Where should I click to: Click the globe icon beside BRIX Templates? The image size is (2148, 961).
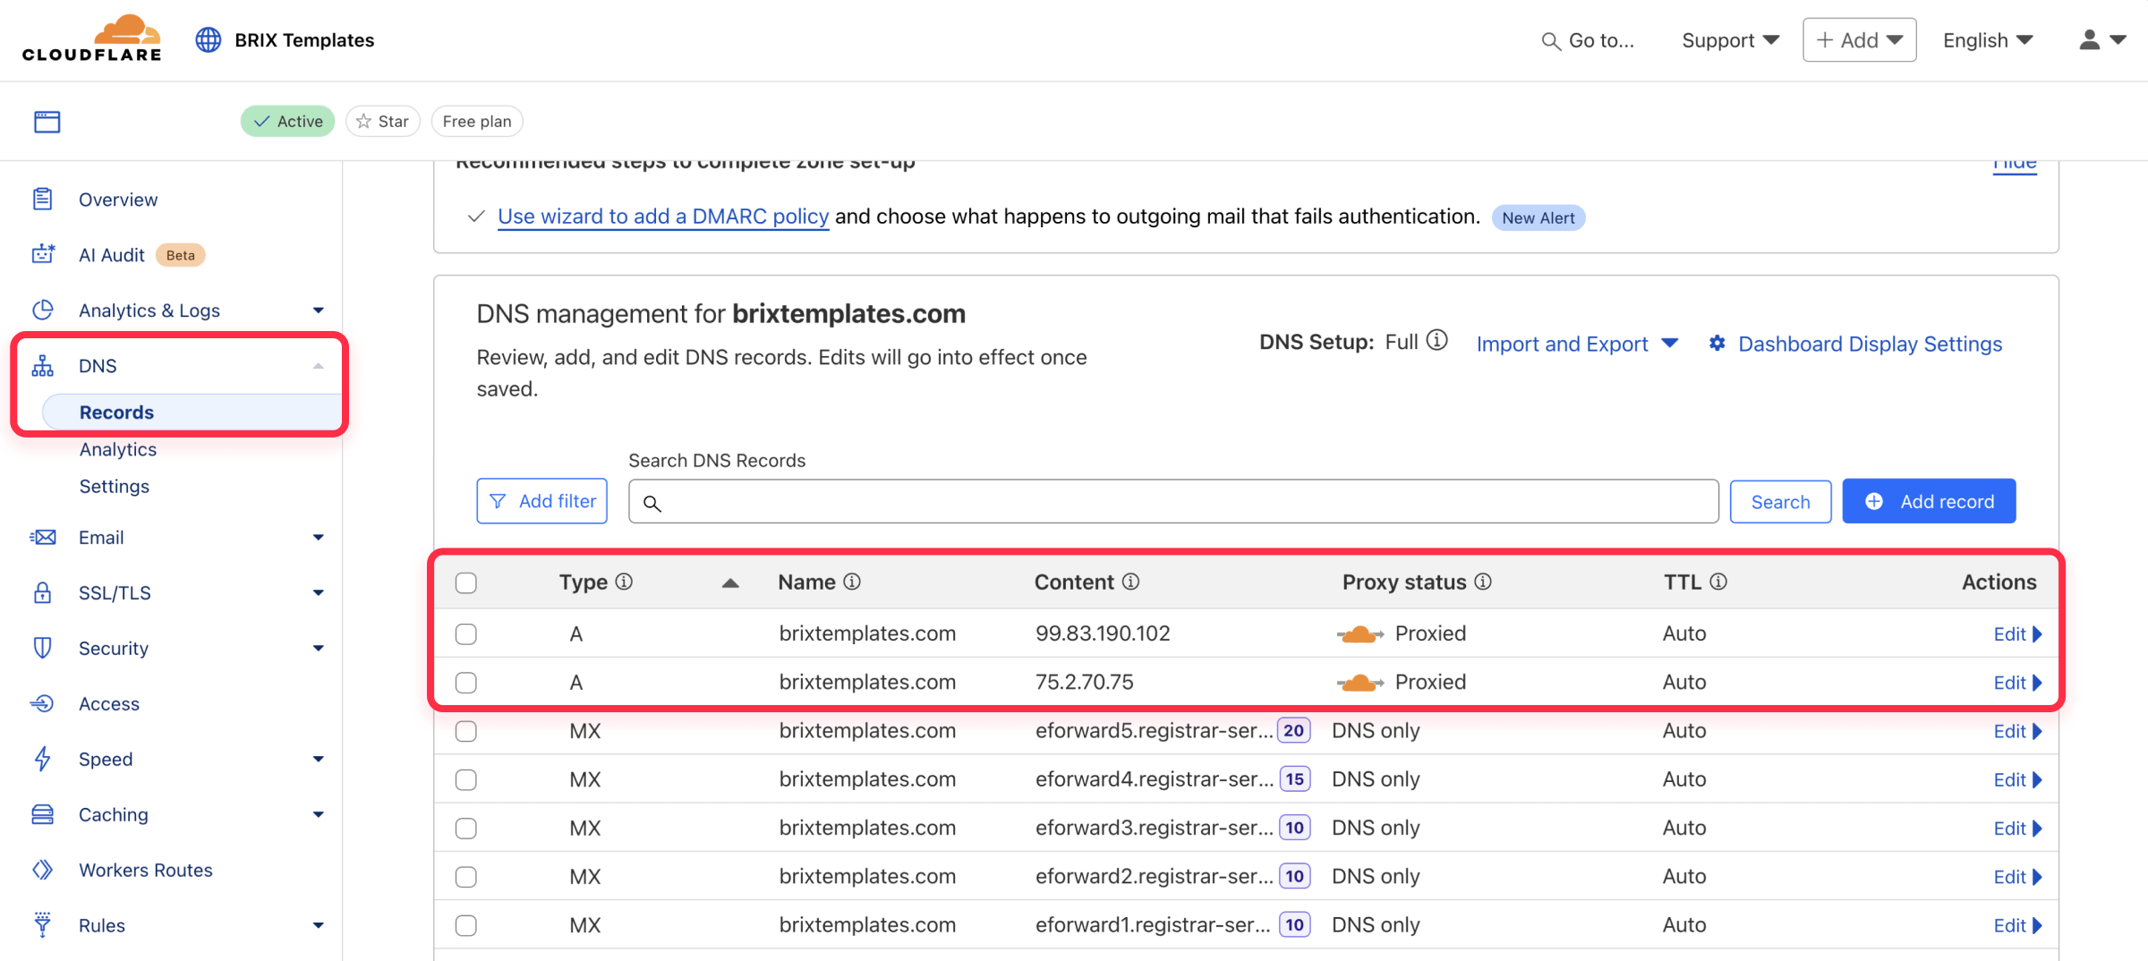tap(209, 40)
